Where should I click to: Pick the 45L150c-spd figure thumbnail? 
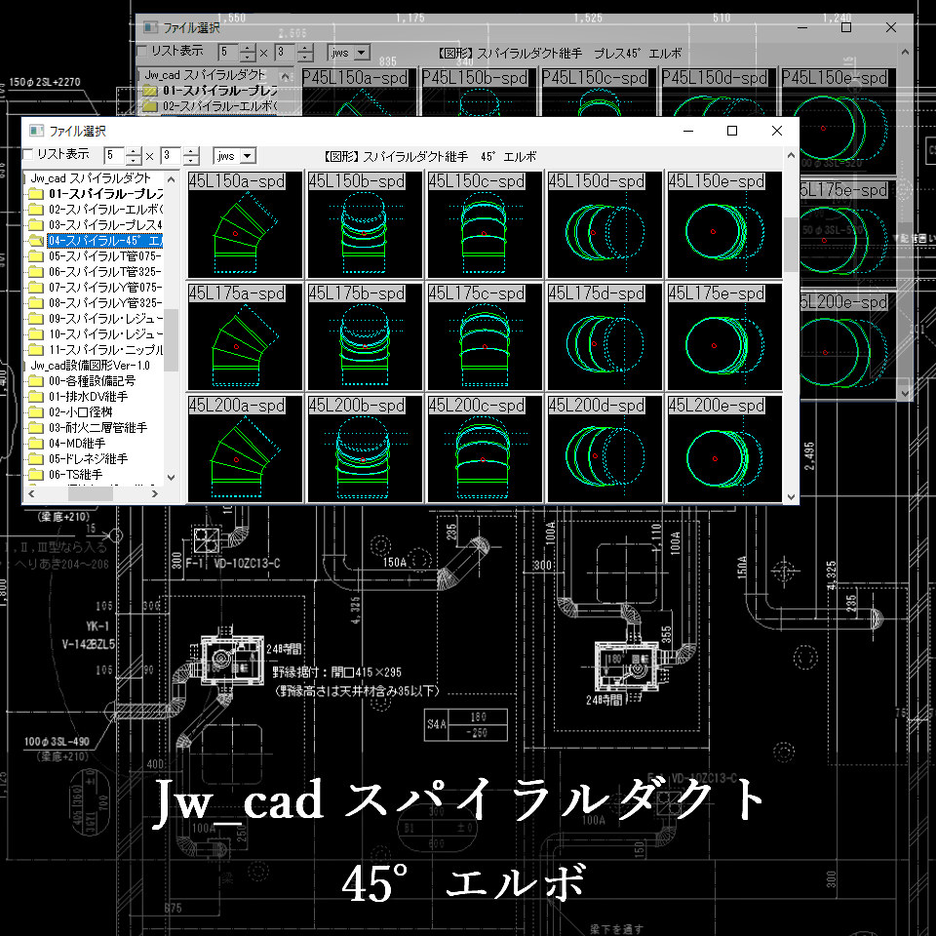point(486,224)
